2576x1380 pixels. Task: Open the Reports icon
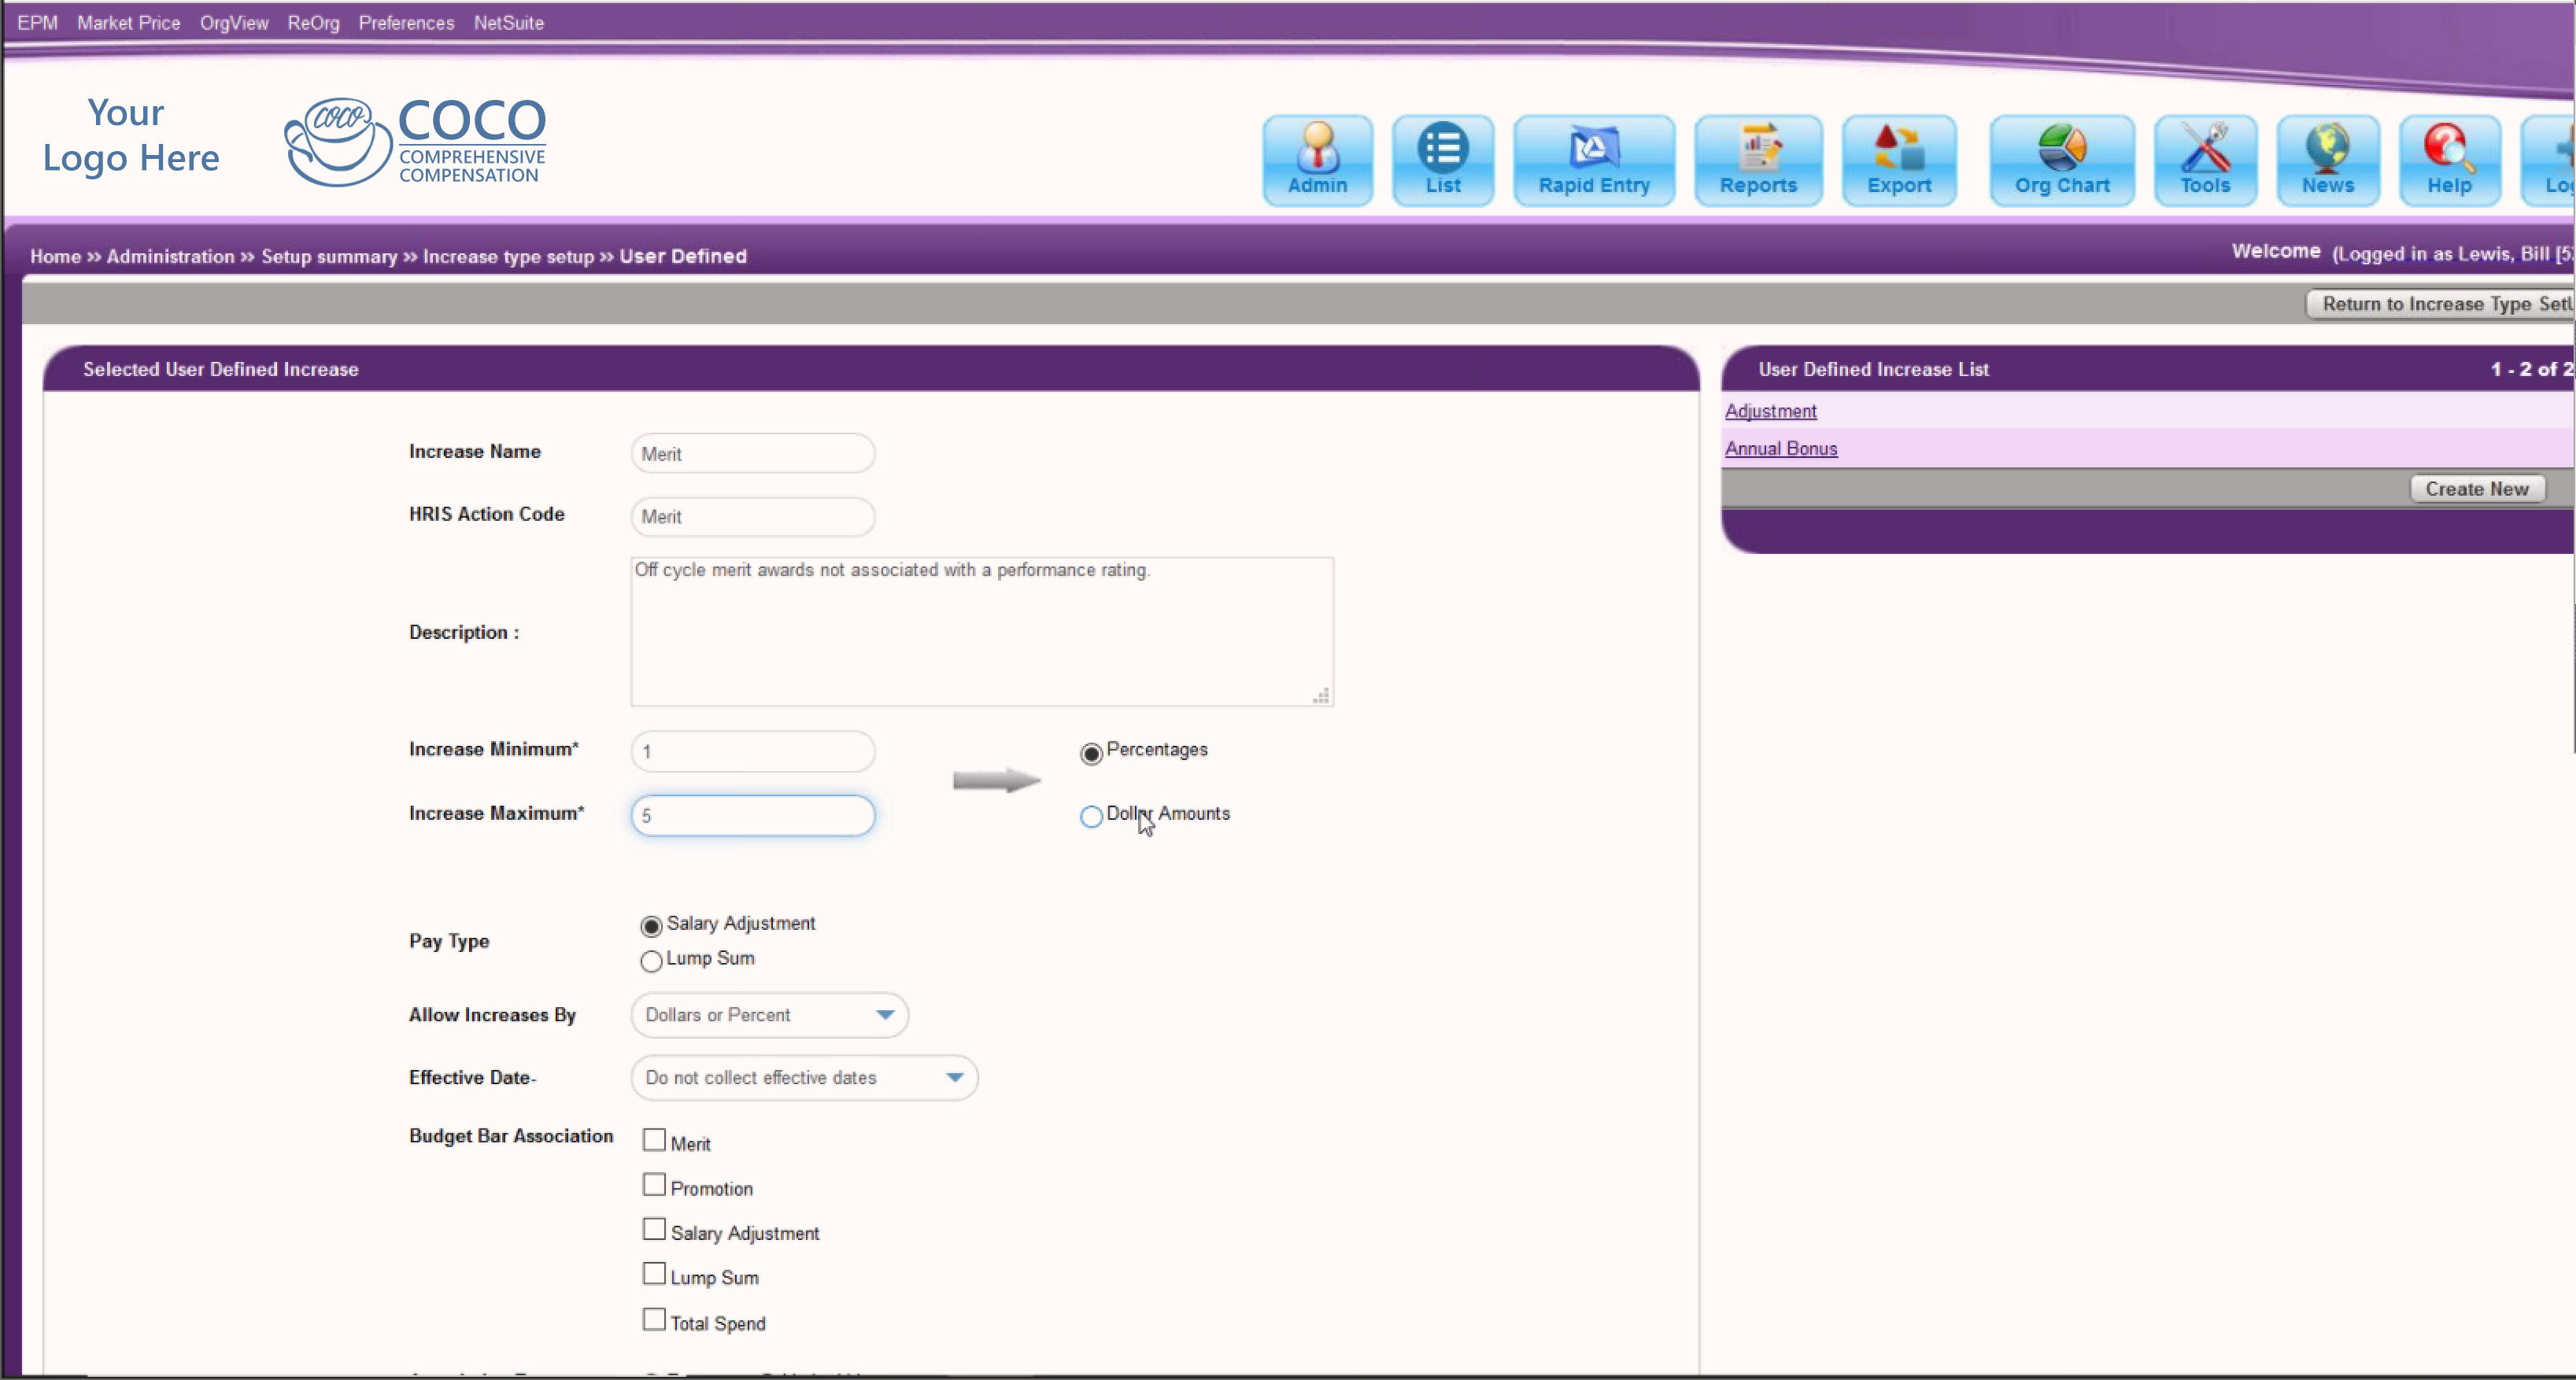click(x=1757, y=160)
